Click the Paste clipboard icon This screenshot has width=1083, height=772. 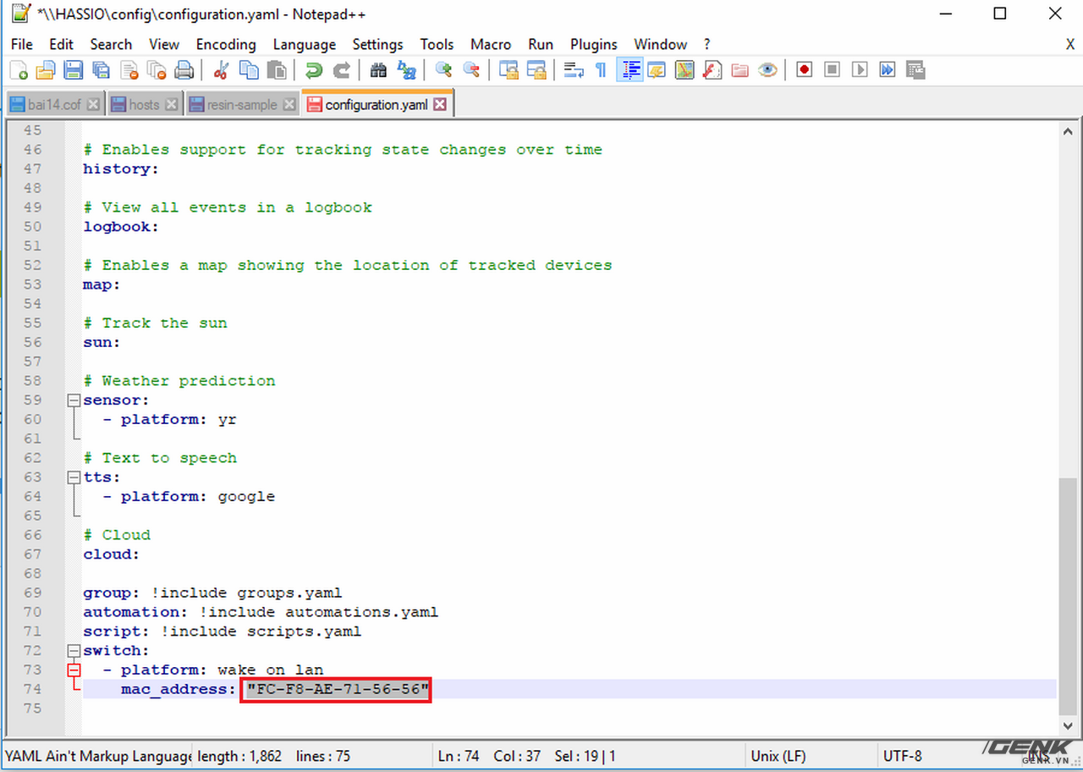point(277,70)
